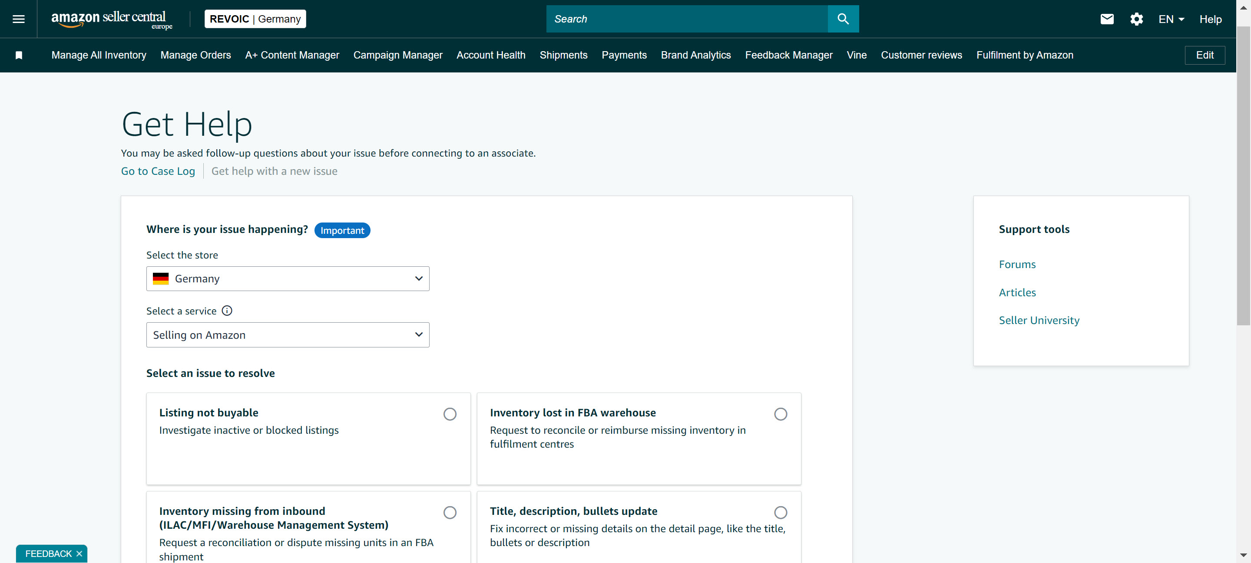Go to Manage Orders
Screen dimensions: 1251x563
196,55
